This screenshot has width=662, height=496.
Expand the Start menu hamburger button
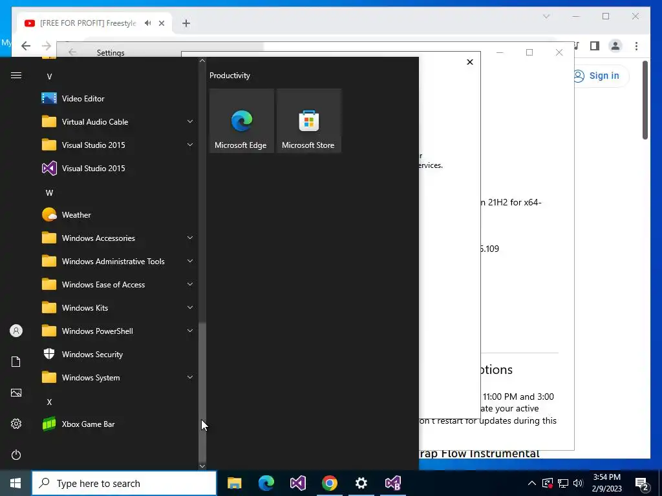(x=16, y=76)
